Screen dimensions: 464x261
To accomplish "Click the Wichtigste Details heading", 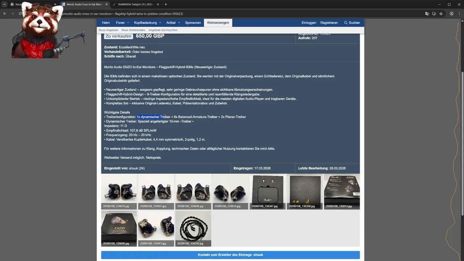I will tap(117, 112).
